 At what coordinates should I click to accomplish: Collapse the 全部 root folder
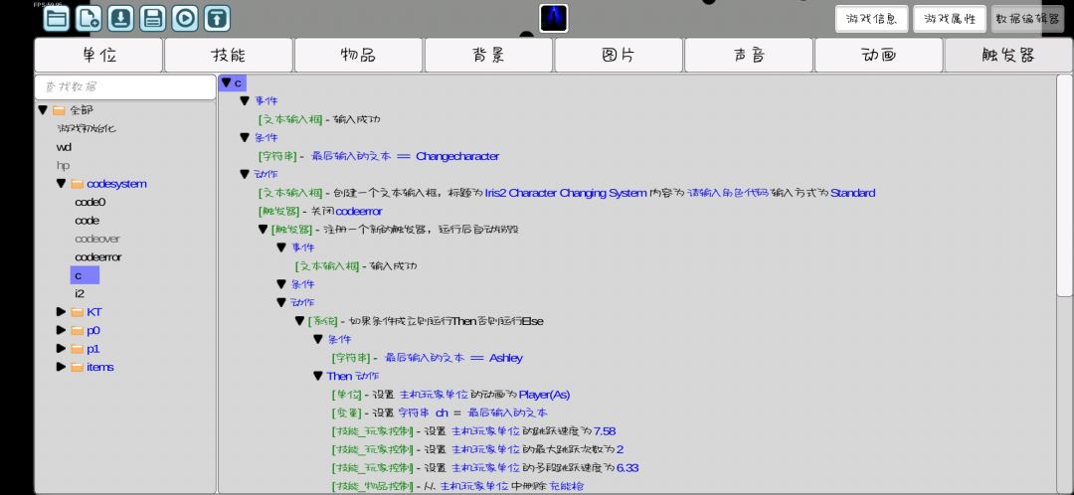click(x=43, y=110)
